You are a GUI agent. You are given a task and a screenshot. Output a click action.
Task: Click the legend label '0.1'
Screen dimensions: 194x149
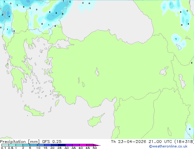tap(3, 148)
